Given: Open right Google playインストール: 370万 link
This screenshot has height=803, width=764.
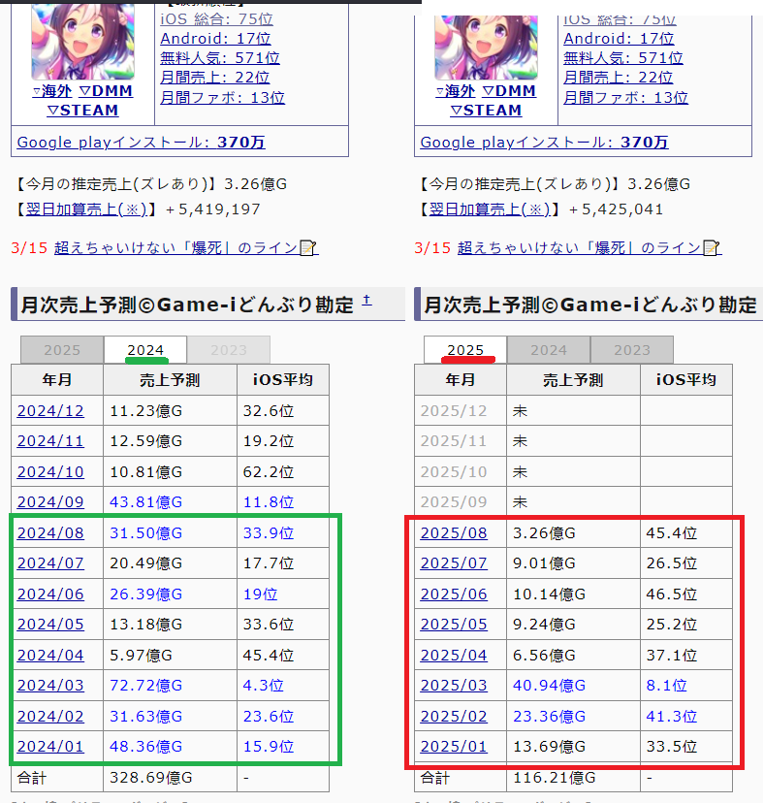Looking at the screenshot, I should [x=545, y=143].
